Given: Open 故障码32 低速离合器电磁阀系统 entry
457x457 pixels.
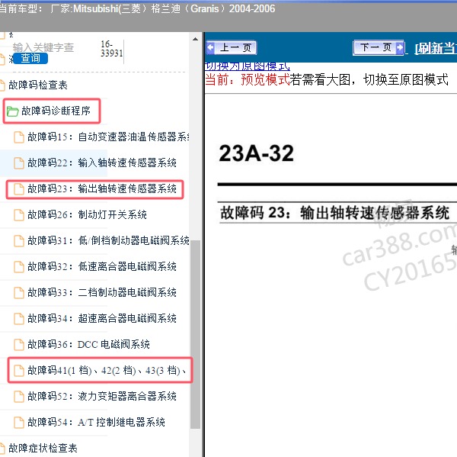Looking at the screenshot, I should click(x=102, y=266).
